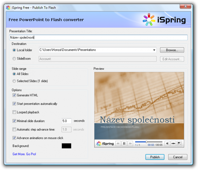Click the iSpring logo in the preview player
The height and width of the screenshot is (170, 198).
coord(103,144)
